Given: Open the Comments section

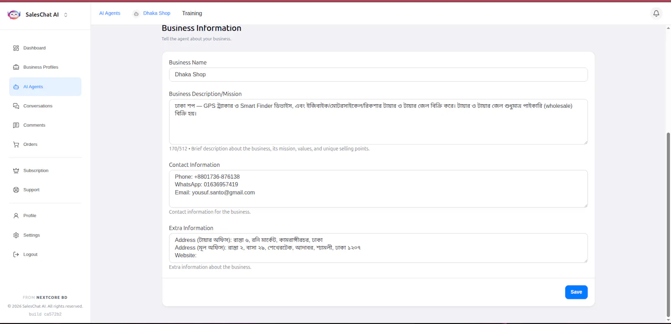Looking at the screenshot, I should [45, 125].
